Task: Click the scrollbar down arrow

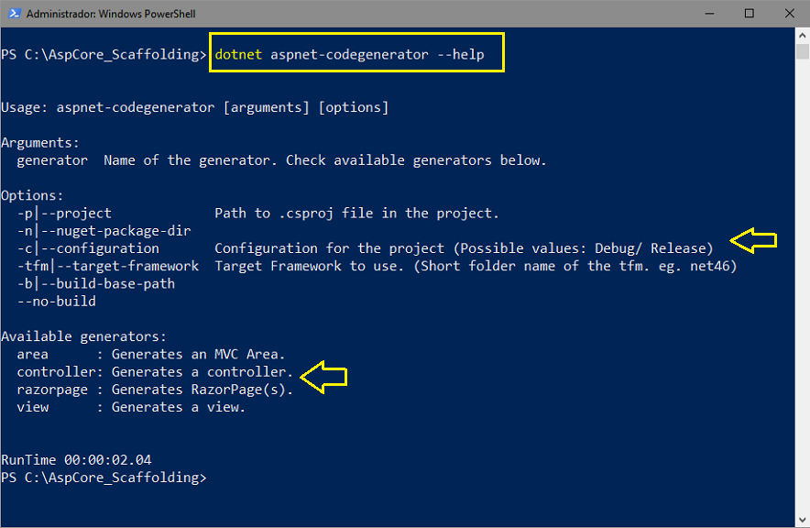Action: pos(803,520)
